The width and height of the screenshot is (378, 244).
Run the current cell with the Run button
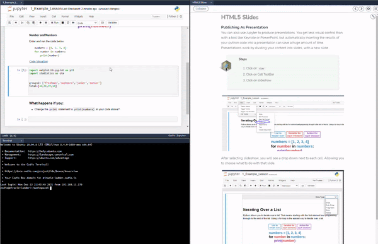tap(55, 23)
